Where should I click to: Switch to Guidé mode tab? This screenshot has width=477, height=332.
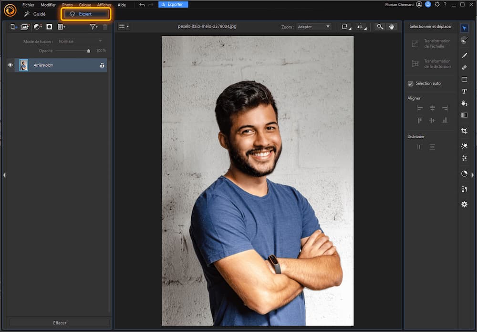point(35,14)
